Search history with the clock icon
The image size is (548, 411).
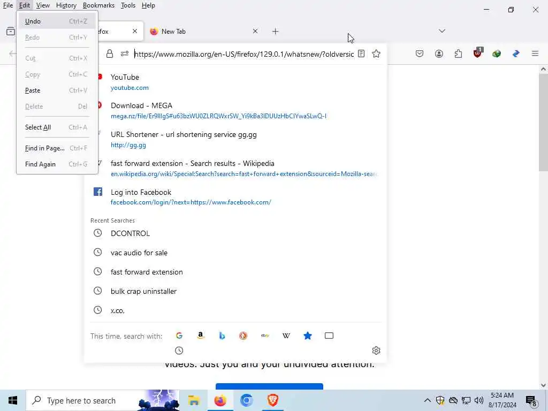click(x=179, y=351)
